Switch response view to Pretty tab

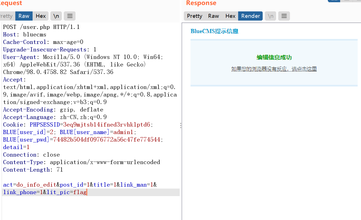[194, 16]
